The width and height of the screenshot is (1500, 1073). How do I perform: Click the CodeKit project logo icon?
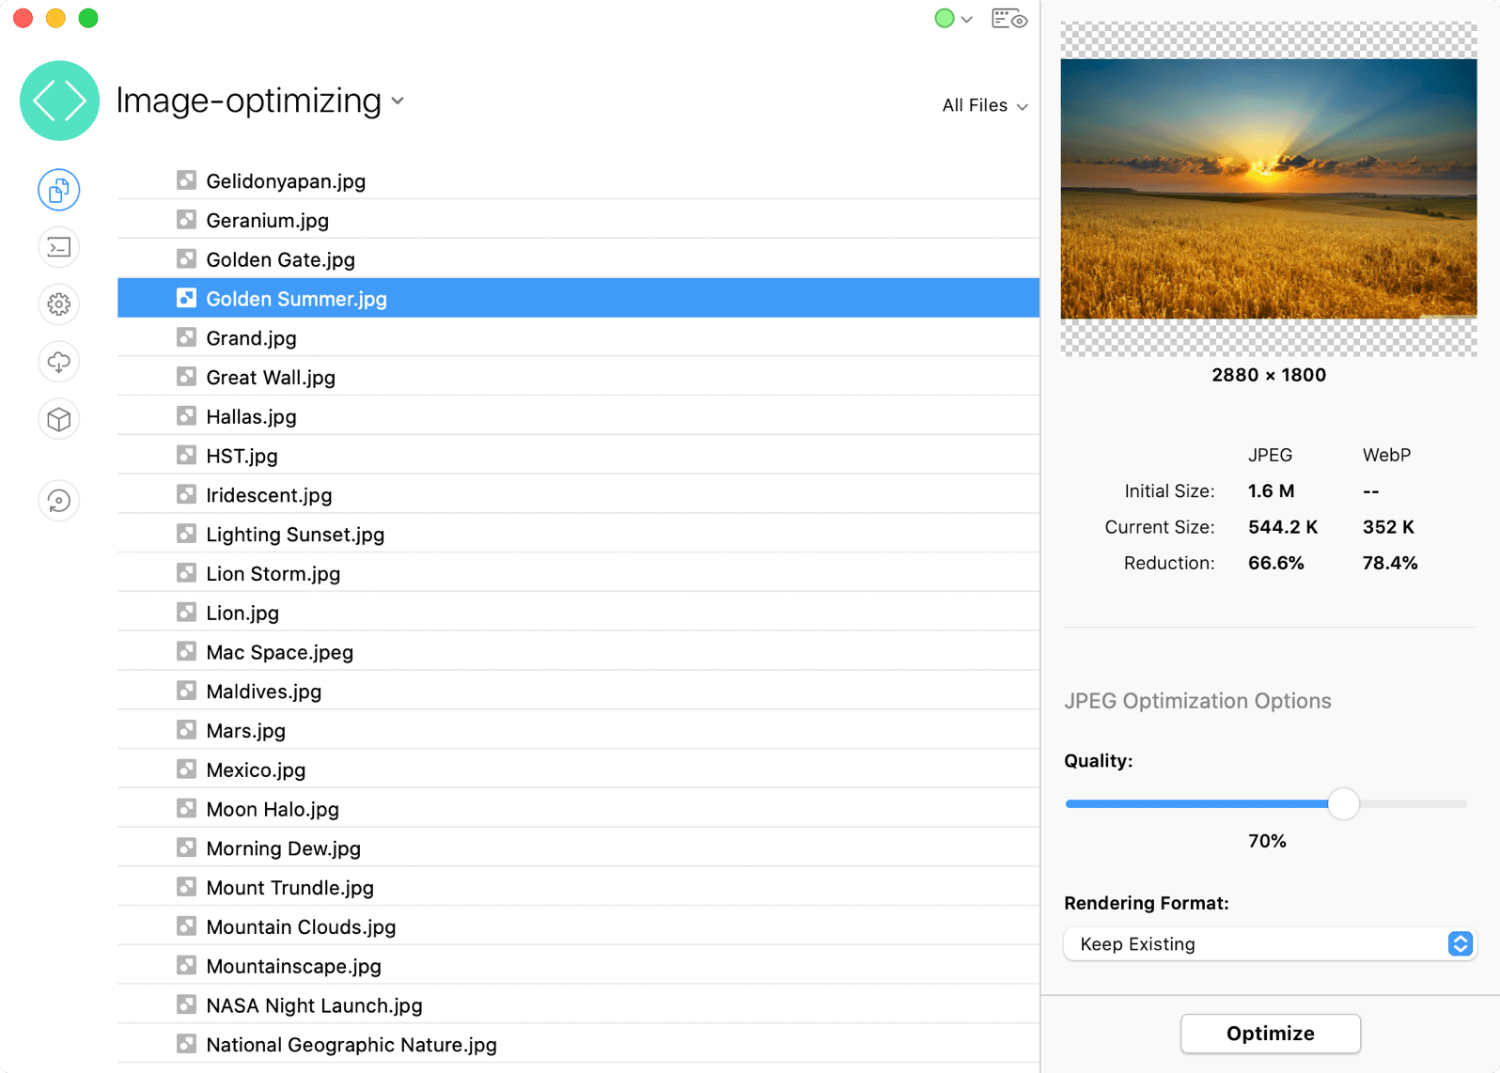coord(59,101)
